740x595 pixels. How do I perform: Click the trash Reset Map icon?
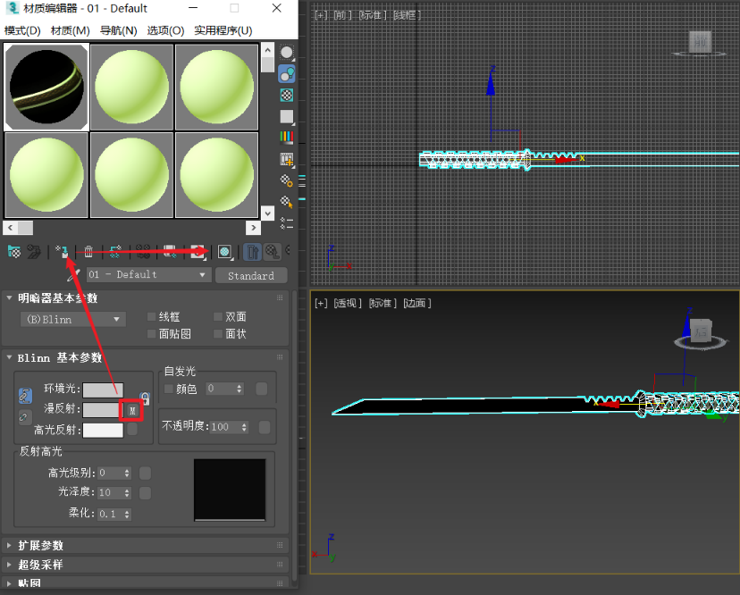(88, 252)
